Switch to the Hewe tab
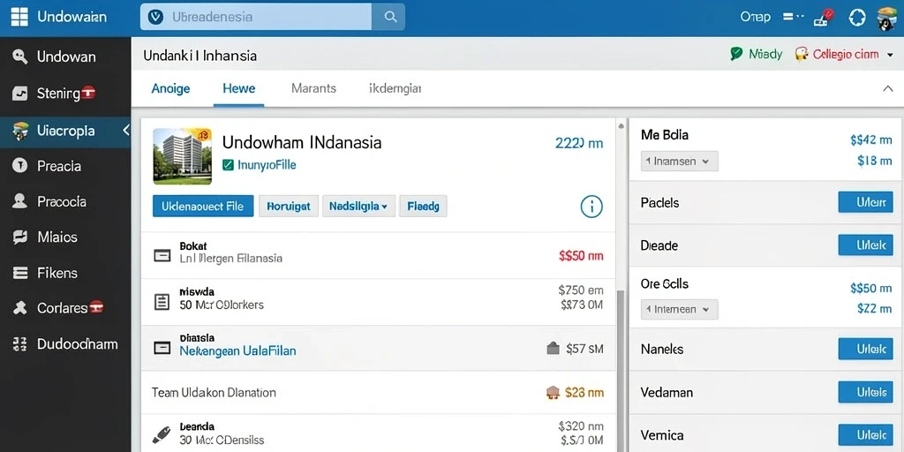Screen dimensions: 904x452 tap(238, 88)
